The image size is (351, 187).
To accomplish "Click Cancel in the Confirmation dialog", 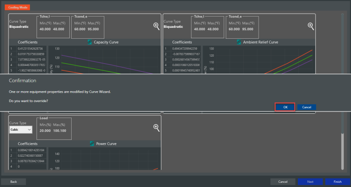I will [x=306, y=107].
